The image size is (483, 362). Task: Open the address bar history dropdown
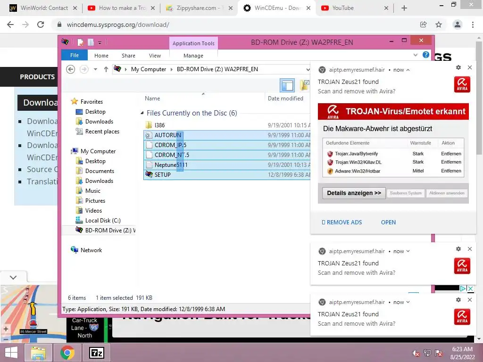point(308,70)
